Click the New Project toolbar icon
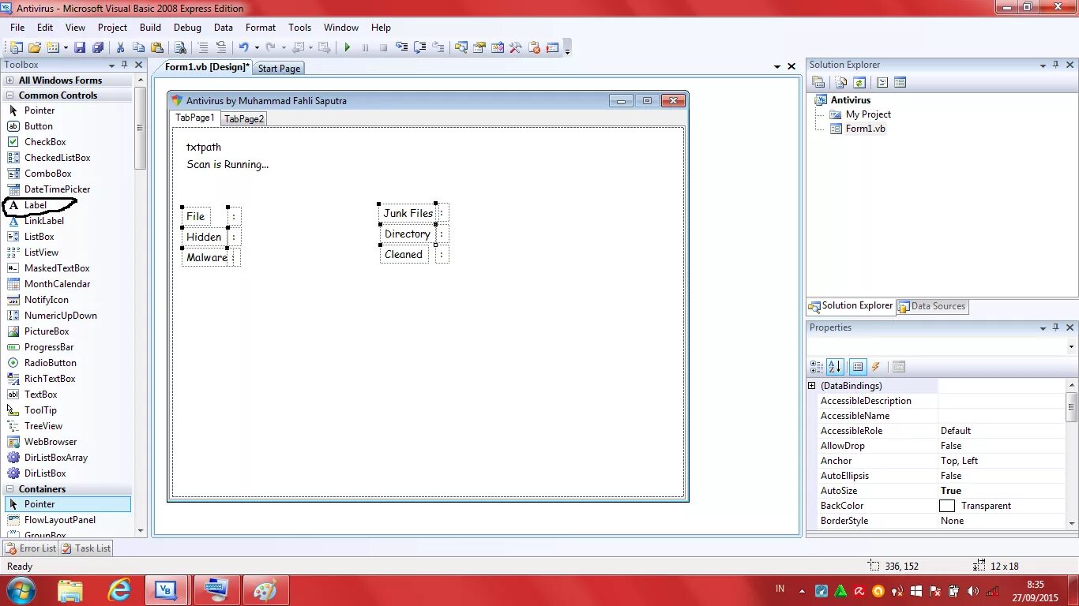1079x606 pixels. [16, 47]
